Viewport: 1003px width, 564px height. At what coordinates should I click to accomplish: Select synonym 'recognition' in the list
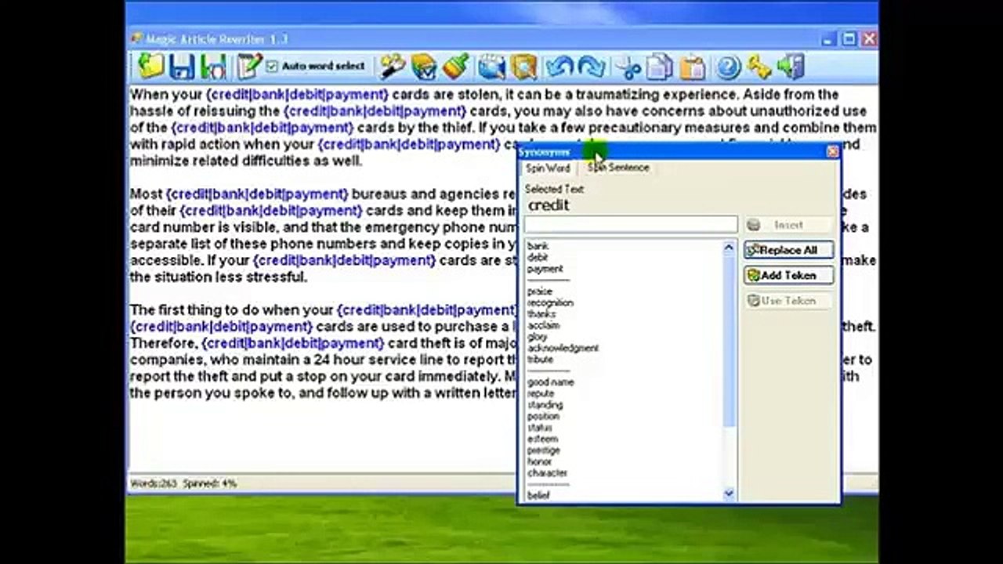coord(550,302)
